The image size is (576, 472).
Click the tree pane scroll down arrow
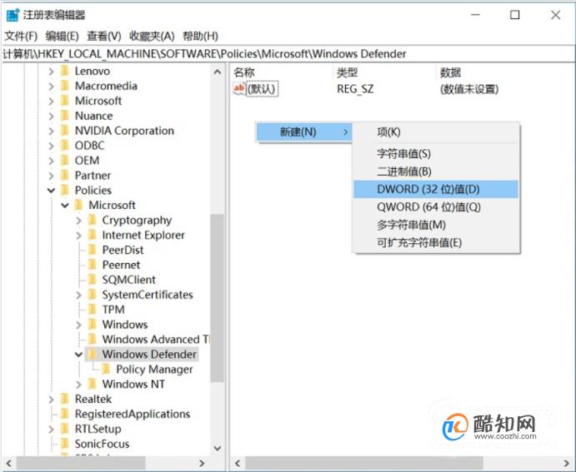coord(218,448)
